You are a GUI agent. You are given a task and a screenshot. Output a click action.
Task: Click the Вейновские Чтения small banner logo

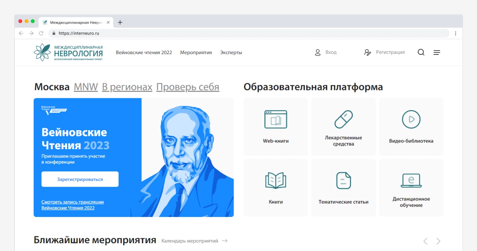(54, 110)
